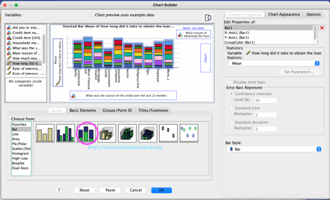Open the Statistic dropdown showing Mean
This screenshot has height=200, width=330.
click(275, 63)
